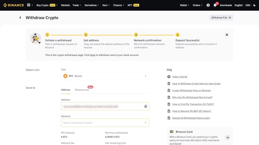259x145 pixels.
Task: Select the Address tab
Action: [66, 90]
